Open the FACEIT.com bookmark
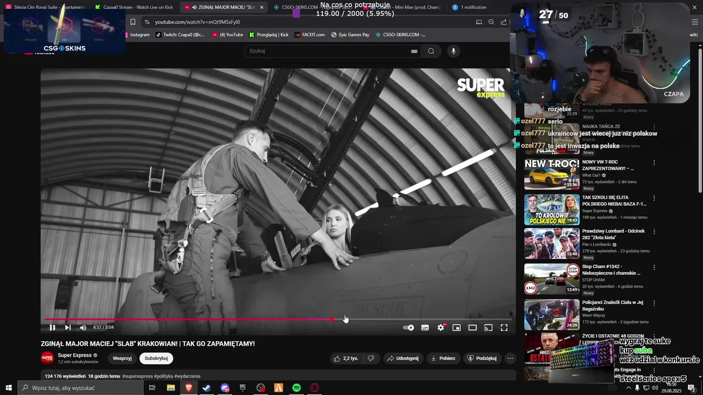Image resolution: width=703 pixels, height=395 pixels. point(310,35)
